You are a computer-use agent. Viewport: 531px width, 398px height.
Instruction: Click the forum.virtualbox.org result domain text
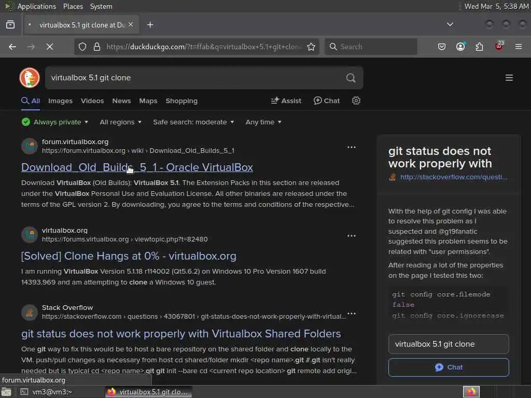[75, 142]
